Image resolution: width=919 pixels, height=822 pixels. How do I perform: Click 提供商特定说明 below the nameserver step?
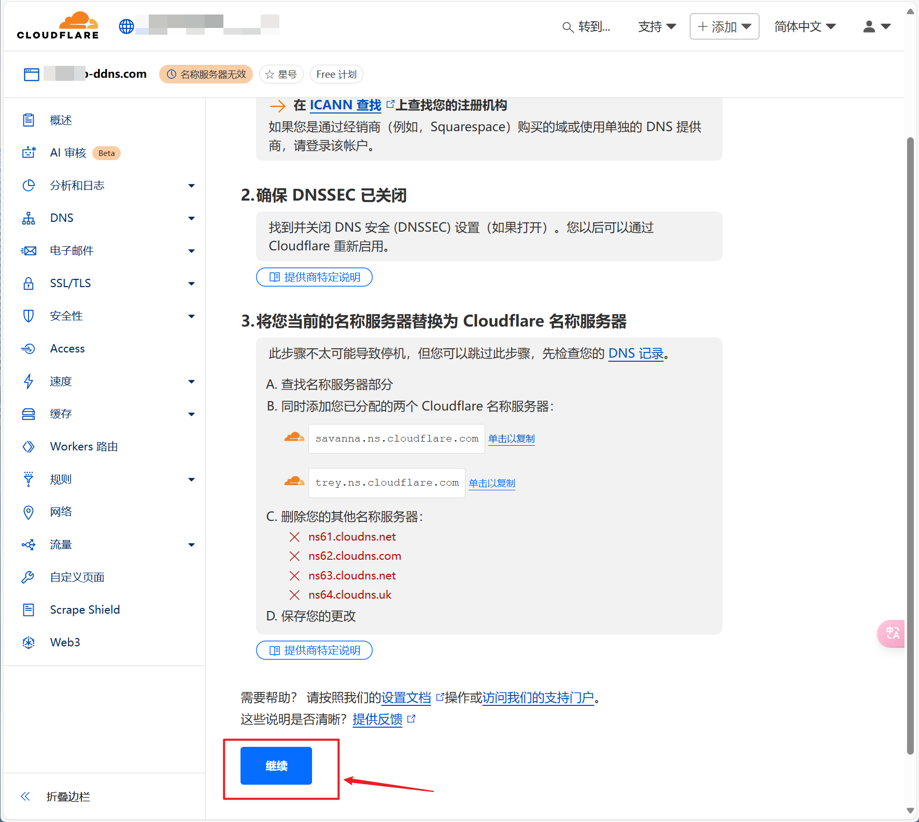click(314, 650)
